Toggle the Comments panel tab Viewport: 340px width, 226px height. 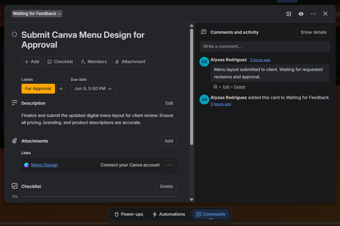pos(211,214)
